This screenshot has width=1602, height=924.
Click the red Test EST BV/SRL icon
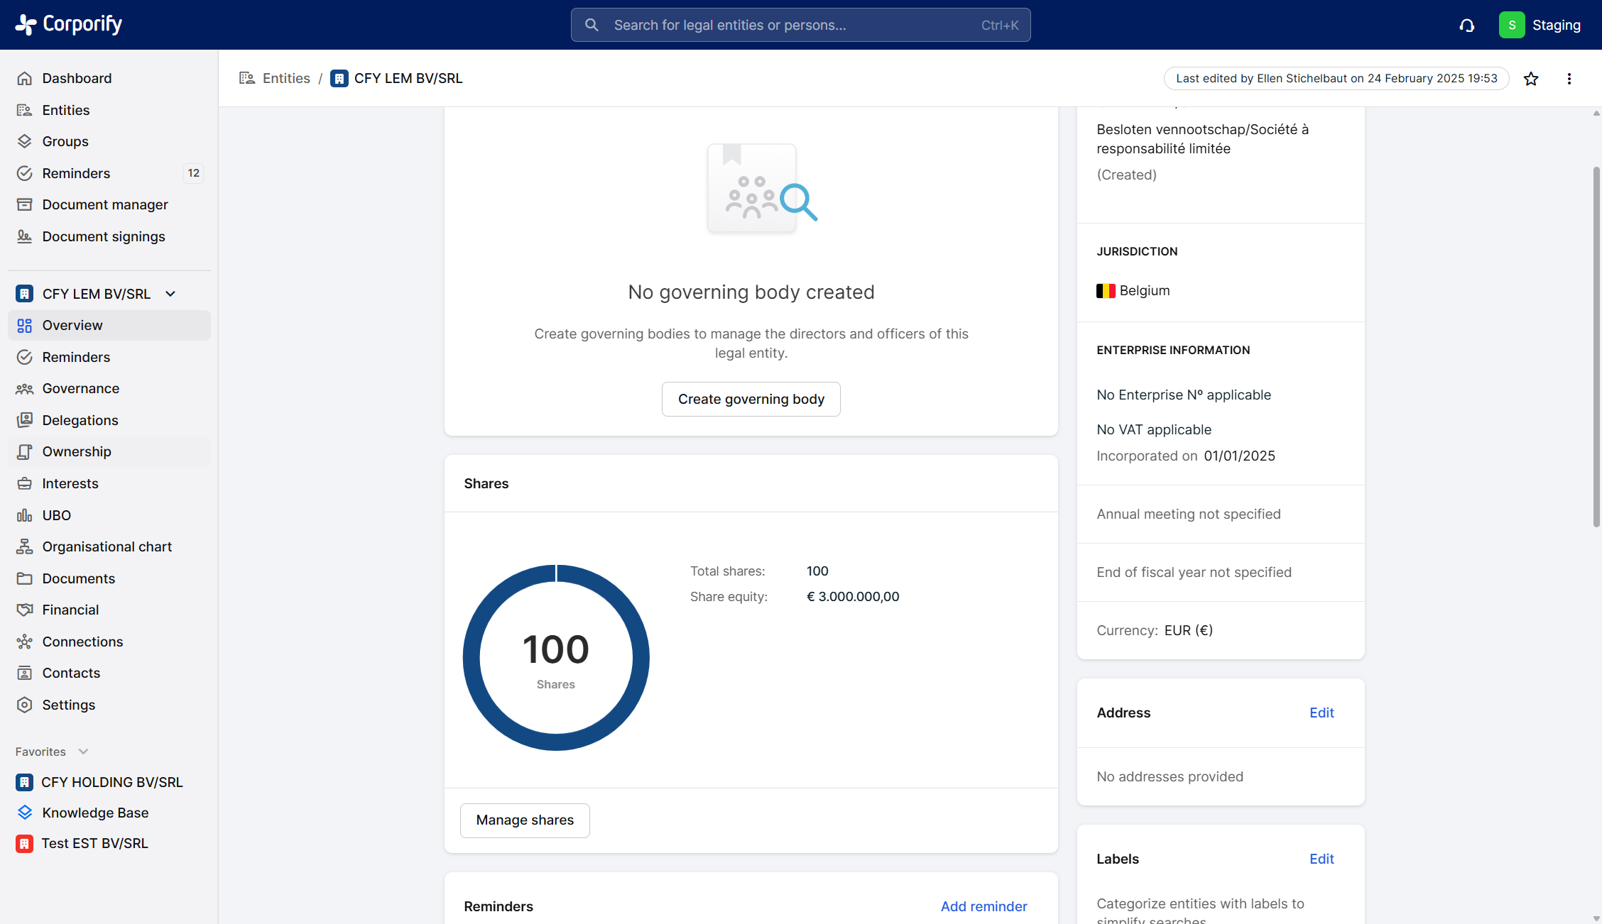[25, 843]
